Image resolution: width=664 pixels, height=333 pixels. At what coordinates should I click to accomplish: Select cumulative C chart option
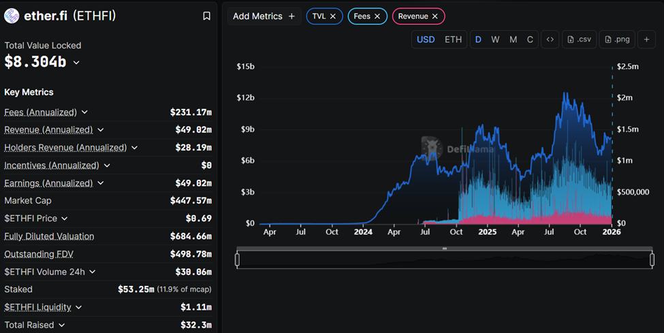[530, 39]
